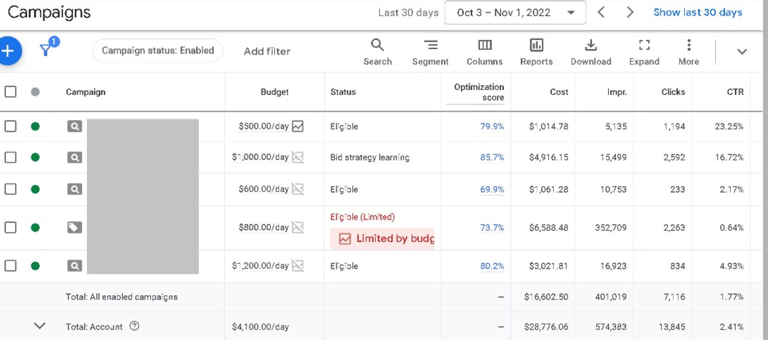The height and width of the screenshot is (340, 768).
Task: Click Show last 30 days link
Action: click(698, 12)
